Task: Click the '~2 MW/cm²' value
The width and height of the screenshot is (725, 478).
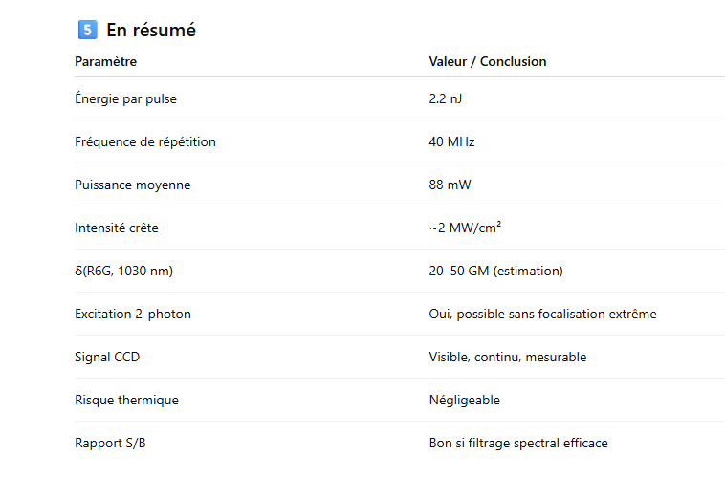Action: tap(466, 228)
